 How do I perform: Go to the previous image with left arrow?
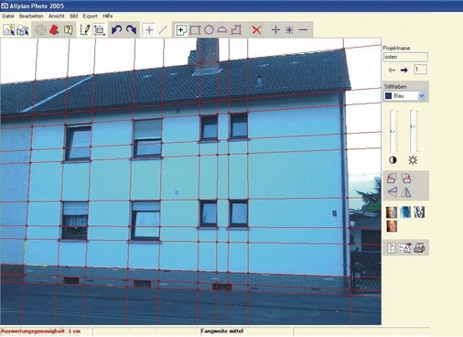(x=392, y=71)
